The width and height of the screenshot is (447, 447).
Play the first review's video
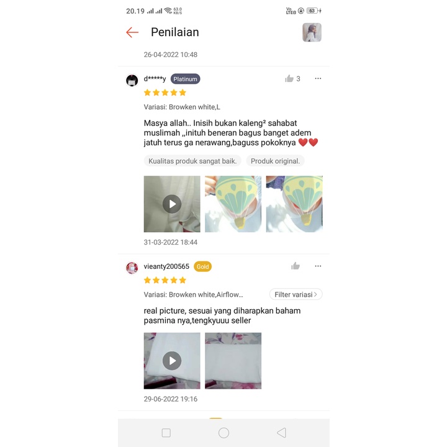pos(172,204)
